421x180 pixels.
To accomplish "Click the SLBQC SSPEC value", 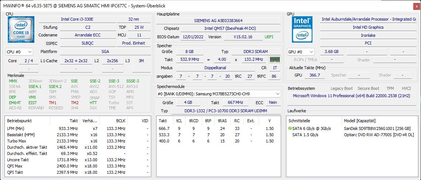I will coord(88,43).
